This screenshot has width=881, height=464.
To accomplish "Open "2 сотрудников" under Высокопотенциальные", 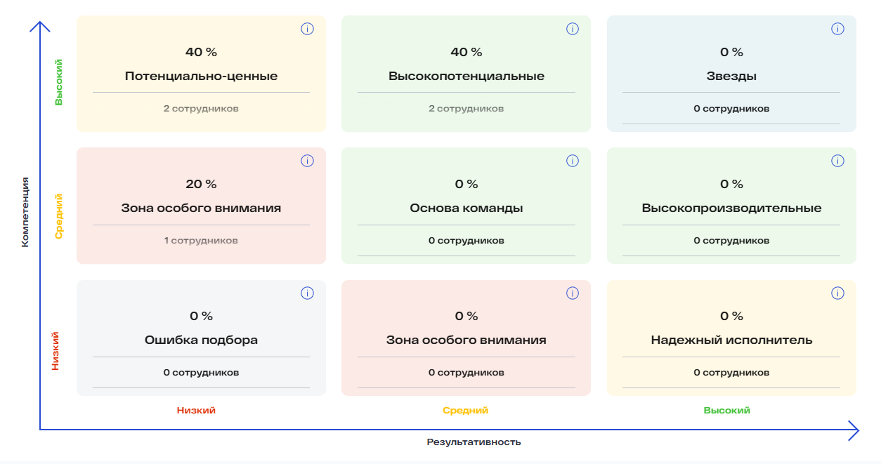I will (x=466, y=109).
